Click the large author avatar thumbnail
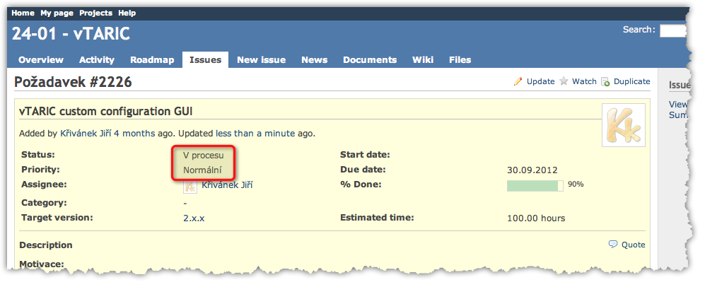Image resolution: width=717 pixels, height=287 pixels. click(623, 124)
